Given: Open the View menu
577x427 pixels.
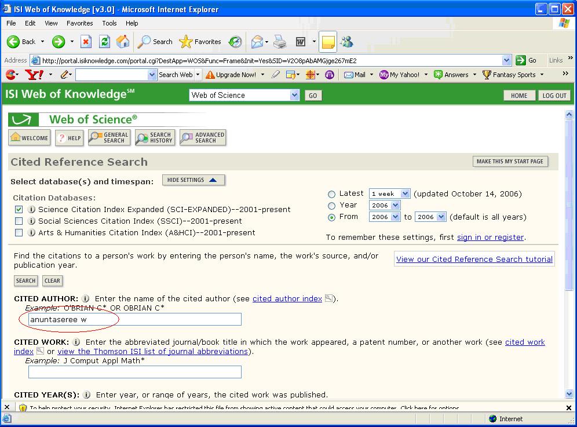Looking at the screenshot, I should point(51,23).
